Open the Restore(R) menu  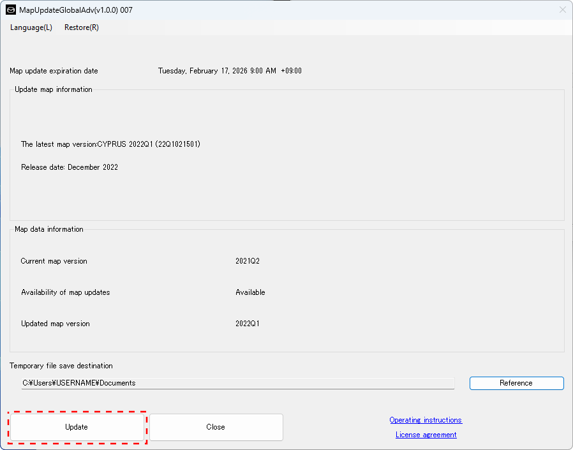coord(82,27)
